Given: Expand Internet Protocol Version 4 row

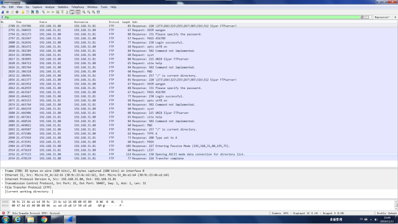Looking at the screenshot, I should pyautogui.click(x=2, y=179).
